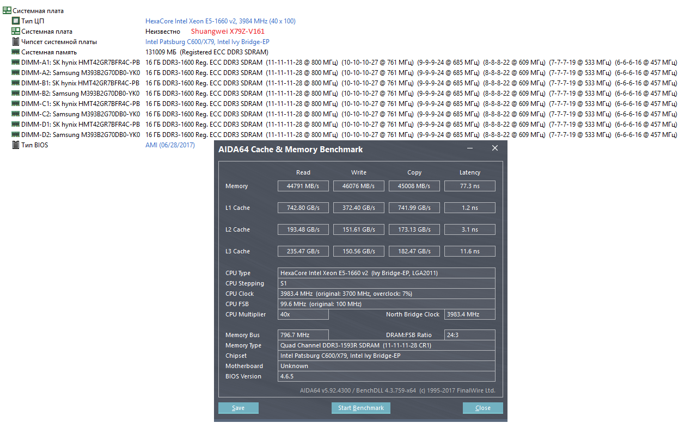Select the DIMM-B1: SK hynix row label
This screenshot has height=423, width=685.
click(x=81, y=83)
